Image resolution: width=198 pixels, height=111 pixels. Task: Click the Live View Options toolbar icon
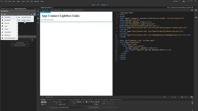click(x=38, y=18)
